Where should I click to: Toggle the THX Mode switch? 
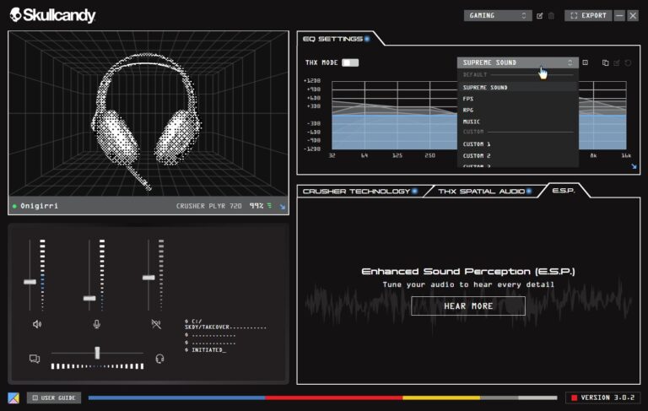350,62
